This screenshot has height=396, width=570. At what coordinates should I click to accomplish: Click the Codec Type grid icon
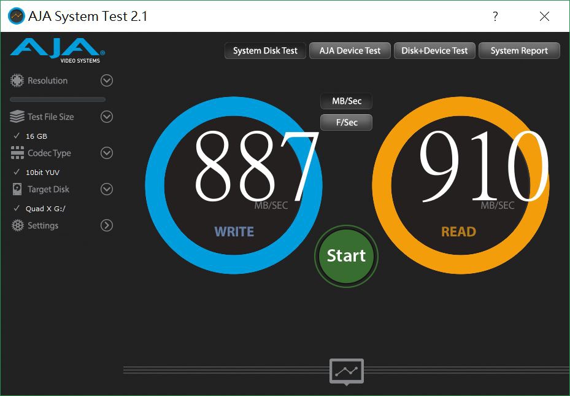click(x=17, y=153)
